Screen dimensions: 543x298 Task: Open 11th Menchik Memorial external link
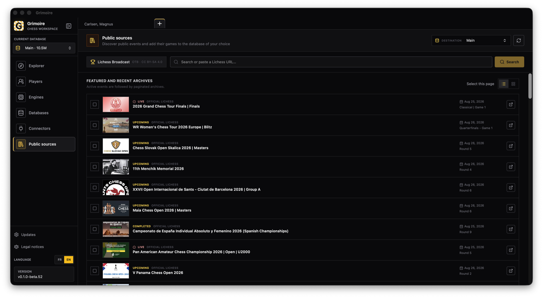tap(511, 167)
